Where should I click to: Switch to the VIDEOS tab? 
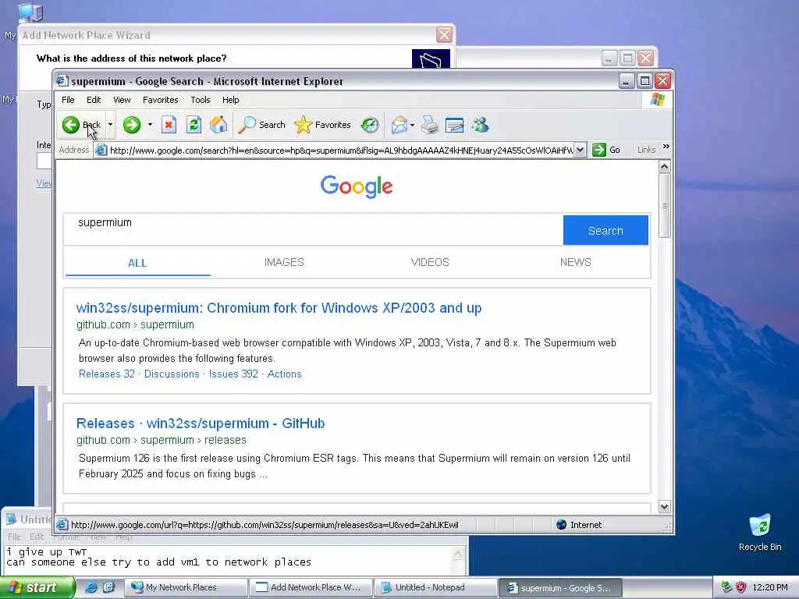click(x=430, y=262)
